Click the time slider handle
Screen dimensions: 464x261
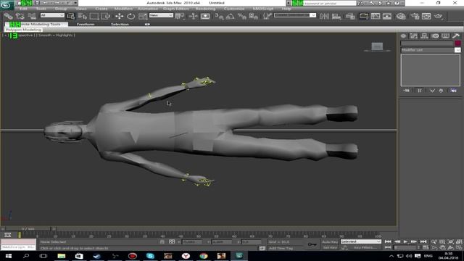[28, 229]
